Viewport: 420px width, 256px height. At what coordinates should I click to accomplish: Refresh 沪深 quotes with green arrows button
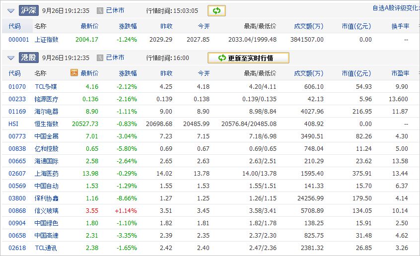coord(216,11)
